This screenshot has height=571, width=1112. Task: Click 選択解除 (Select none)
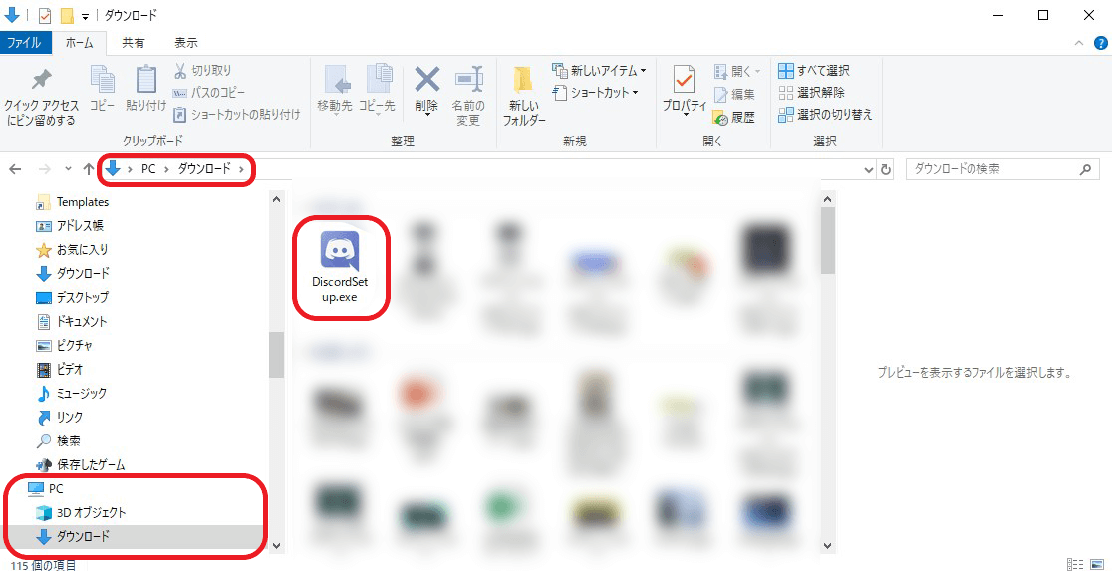click(812, 93)
